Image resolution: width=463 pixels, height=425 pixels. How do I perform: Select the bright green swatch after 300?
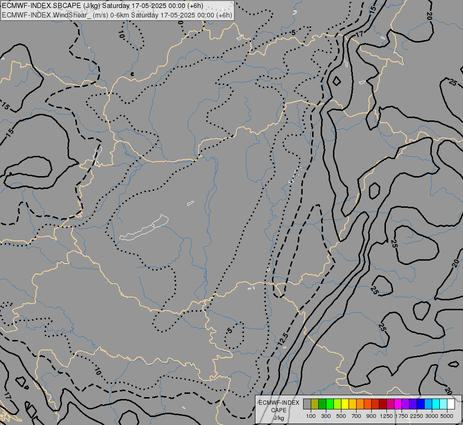tap(330, 404)
